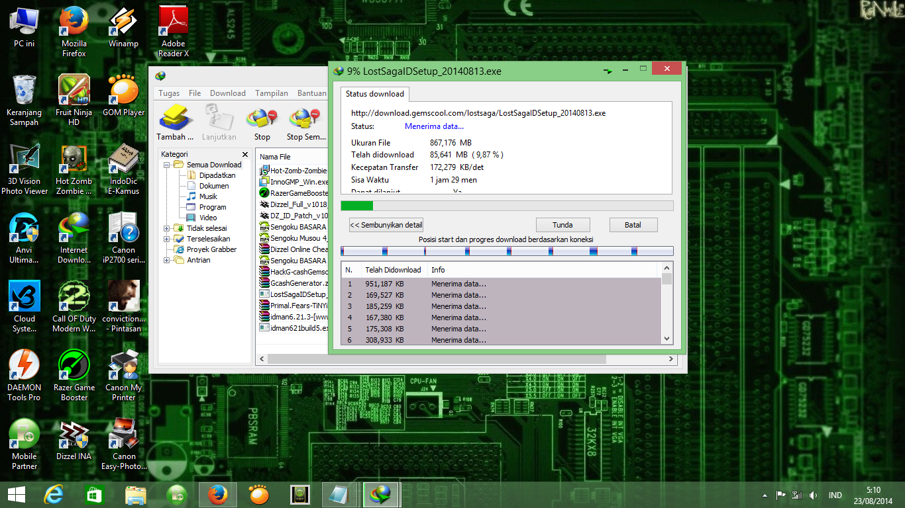905x508 pixels.
Task: Click the file list horizontal scrollbar thumb
Action: [x=437, y=359]
